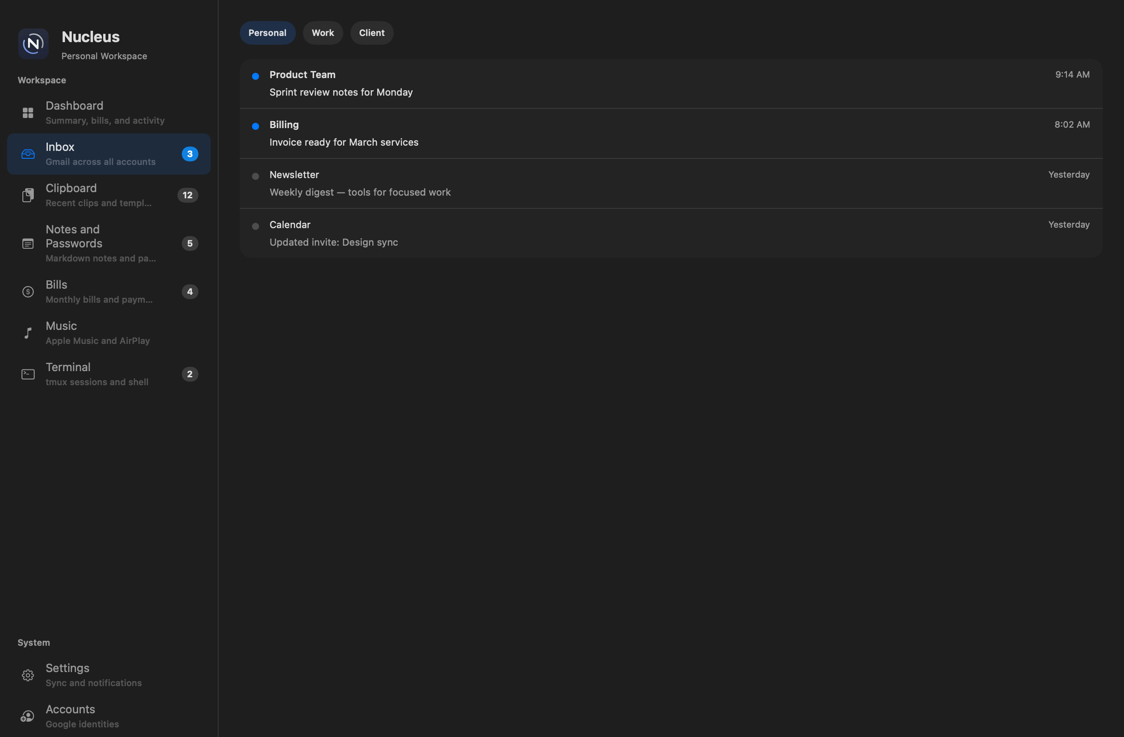Open 'Weekly digest — tools for focused work'
This screenshot has height=737, width=1124.
[360, 192]
